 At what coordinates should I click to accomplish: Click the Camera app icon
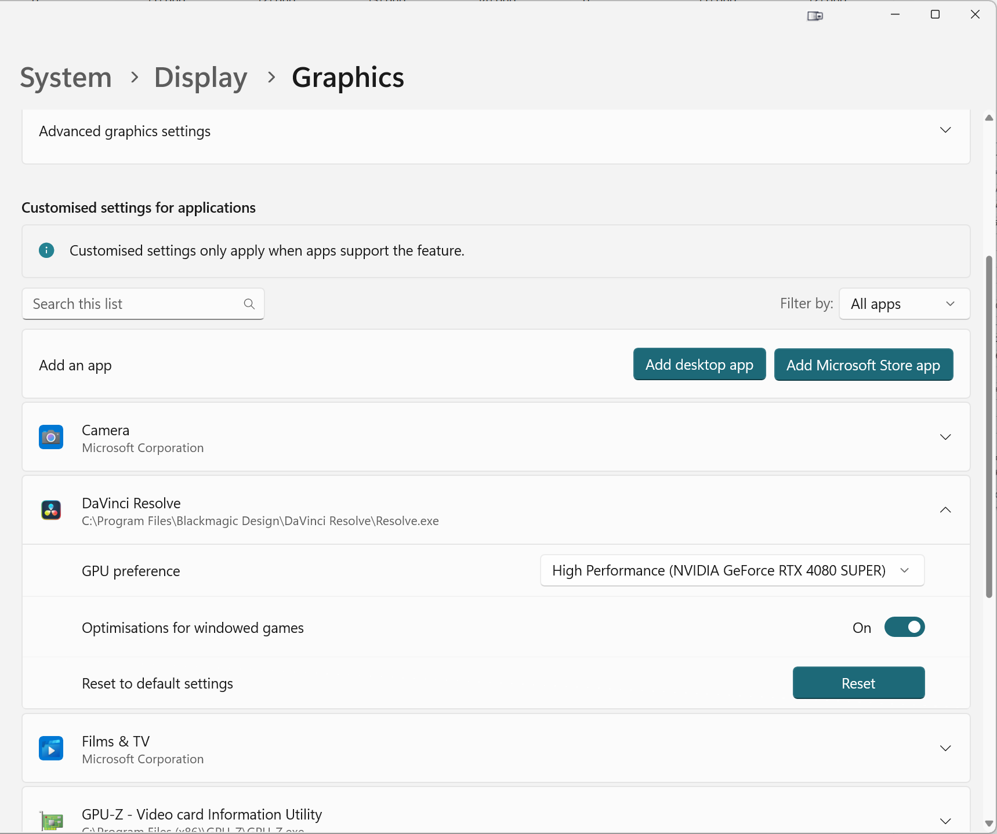[51, 437]
